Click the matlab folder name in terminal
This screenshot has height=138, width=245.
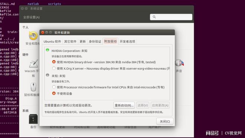click(x=33, y=4)
